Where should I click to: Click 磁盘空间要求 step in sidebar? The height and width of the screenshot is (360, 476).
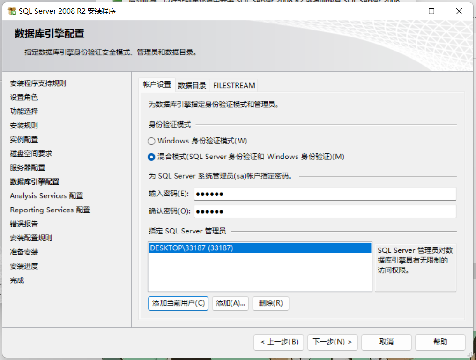pos(31,153)
